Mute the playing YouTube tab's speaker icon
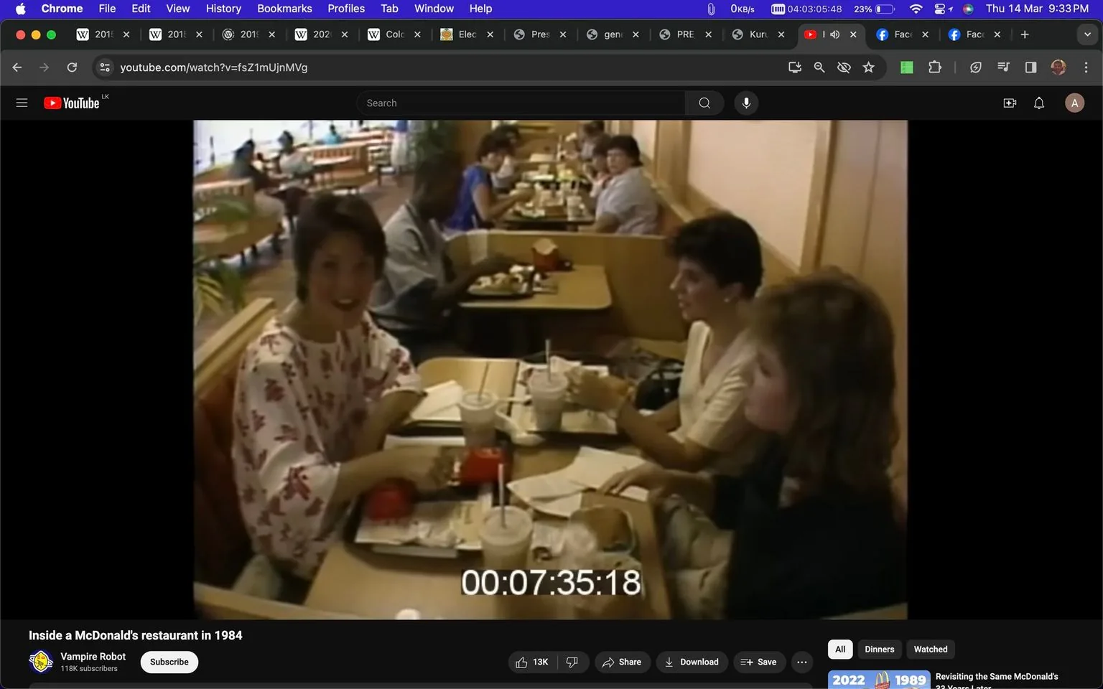This screenshot has width=1103, height=689. click(x=834, y=34)
